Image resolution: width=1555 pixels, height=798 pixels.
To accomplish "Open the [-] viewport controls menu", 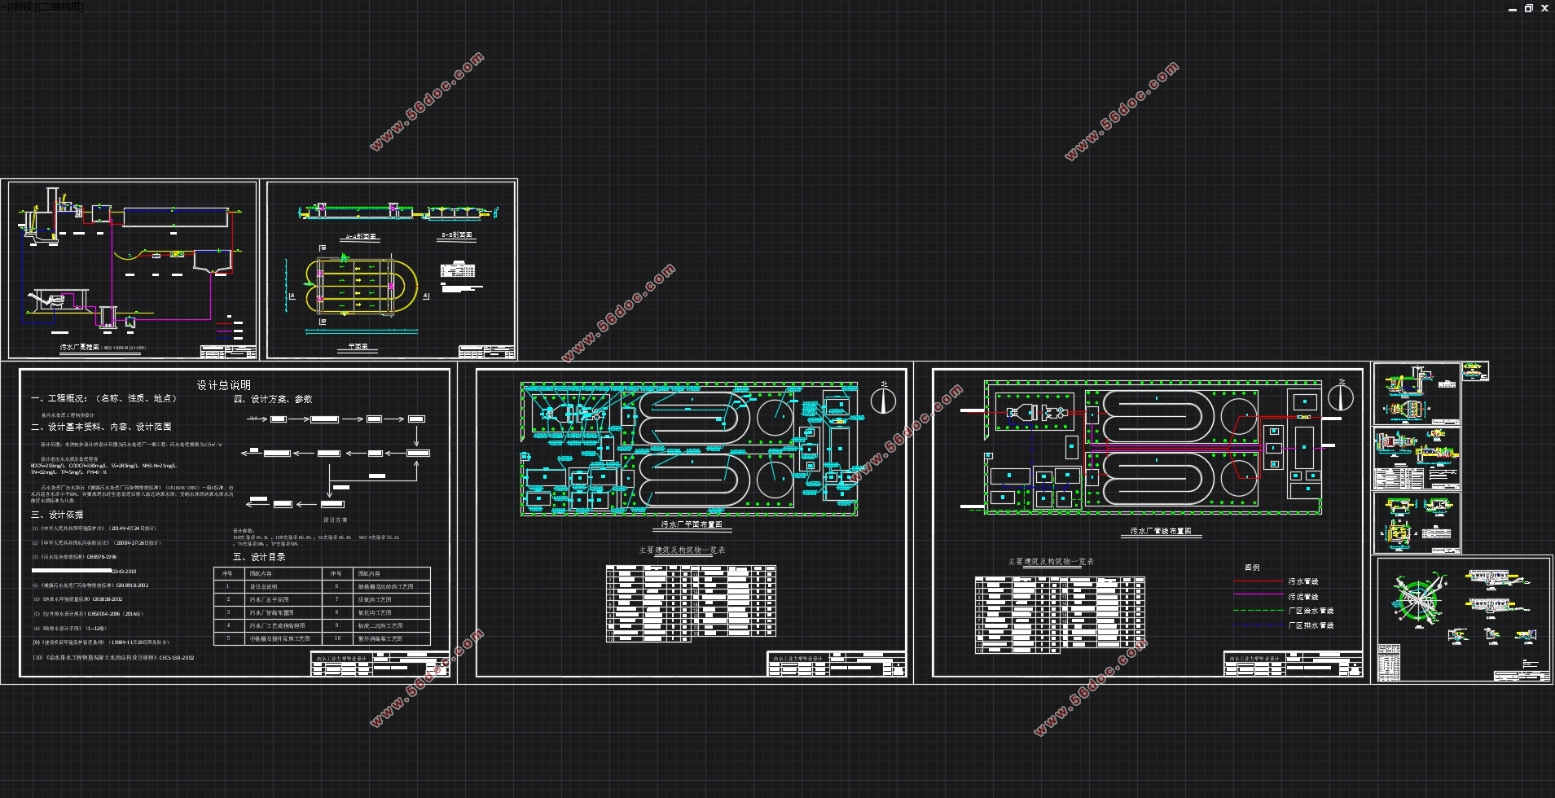I will [x=5, y=7].
